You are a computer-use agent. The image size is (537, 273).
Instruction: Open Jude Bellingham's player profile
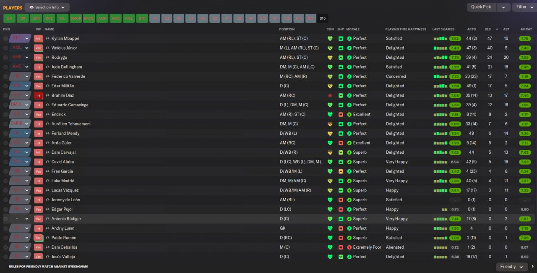tap(67, 67)
